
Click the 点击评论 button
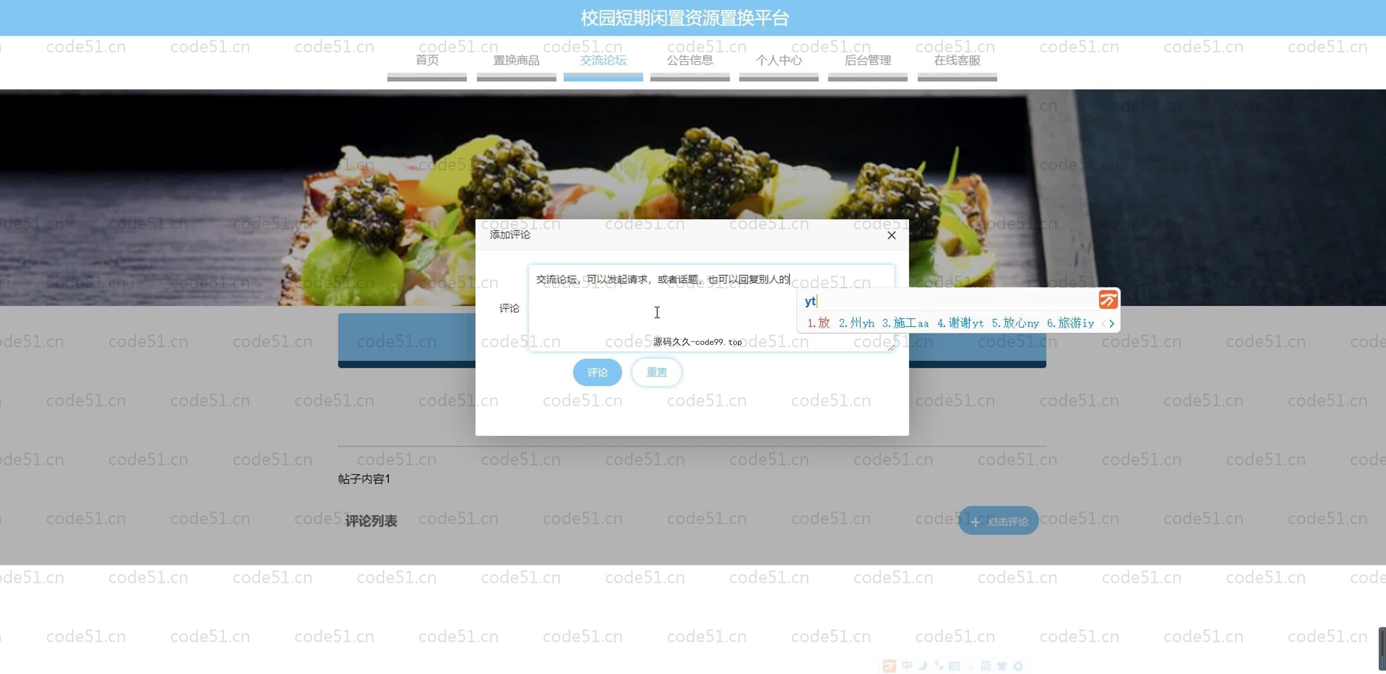coord(999,521)
